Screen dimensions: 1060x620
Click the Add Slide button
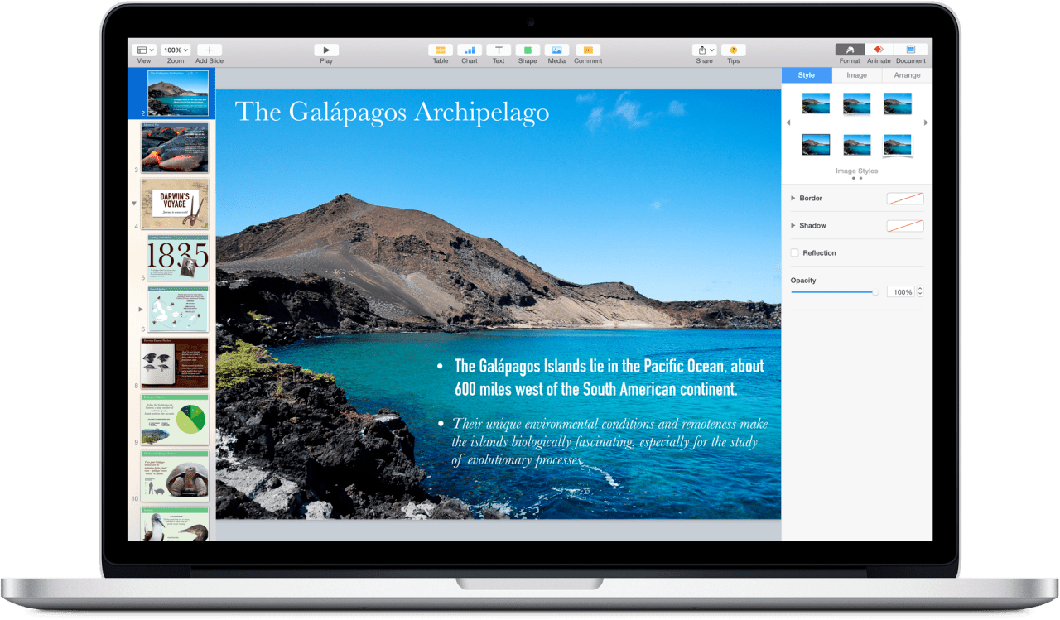point(210,50)
